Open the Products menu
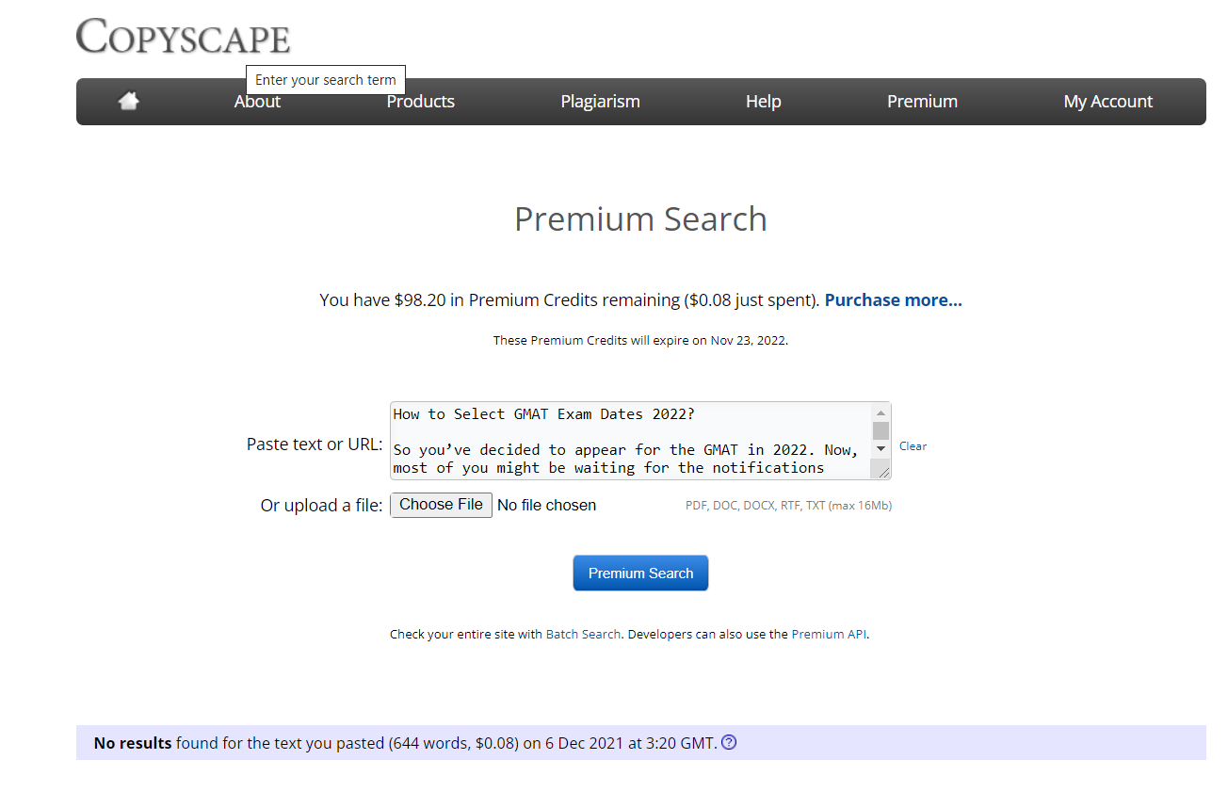 click(x=421, y=102)
